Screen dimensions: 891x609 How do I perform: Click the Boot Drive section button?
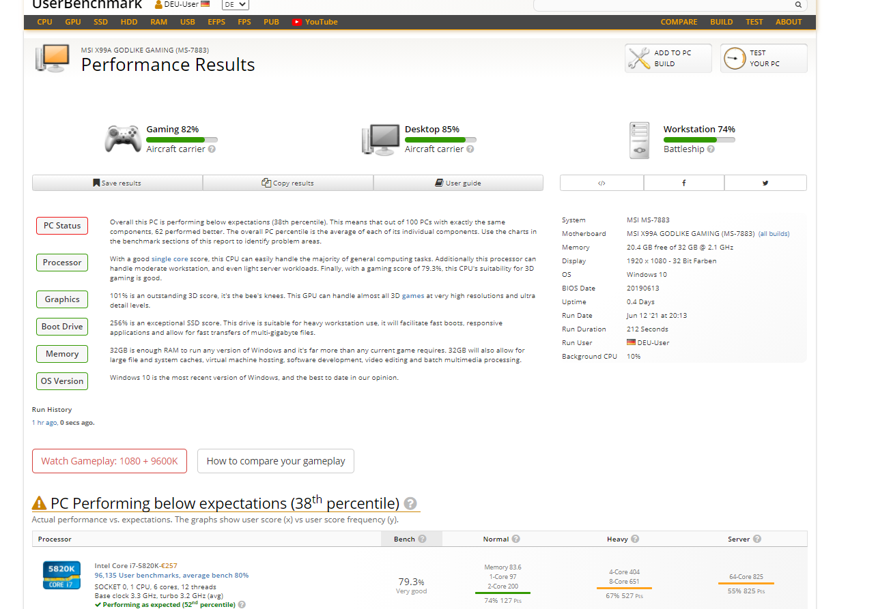[62, 327]
